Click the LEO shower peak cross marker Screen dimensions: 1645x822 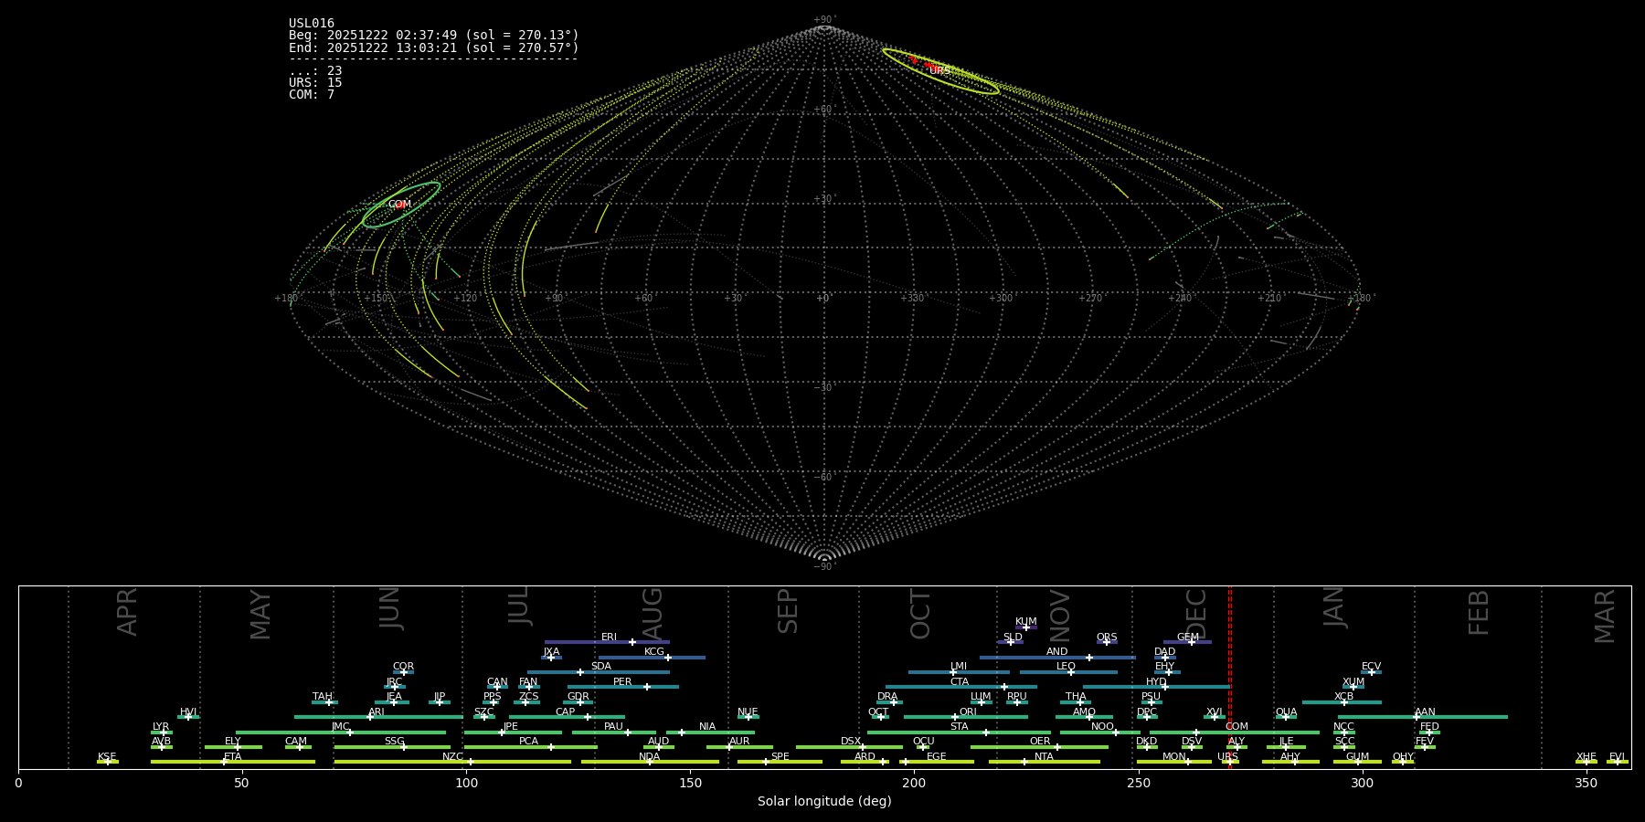(1070, 672)
